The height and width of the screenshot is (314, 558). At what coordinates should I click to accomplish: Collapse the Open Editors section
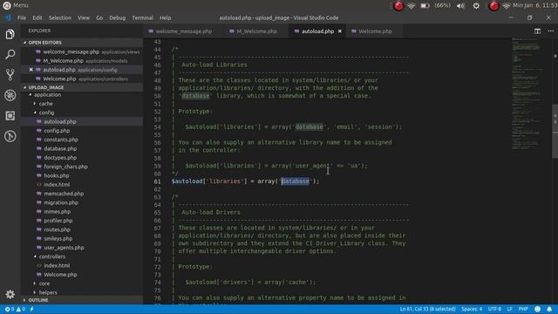82,43
